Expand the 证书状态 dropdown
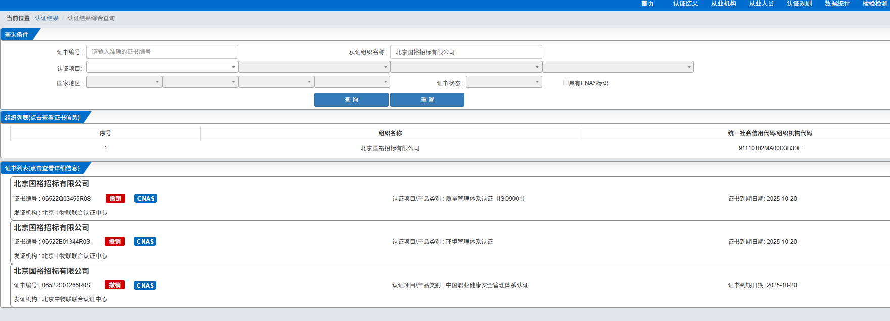Image resolution: width=890 pixels, height=321 pixels. [503, 82]
